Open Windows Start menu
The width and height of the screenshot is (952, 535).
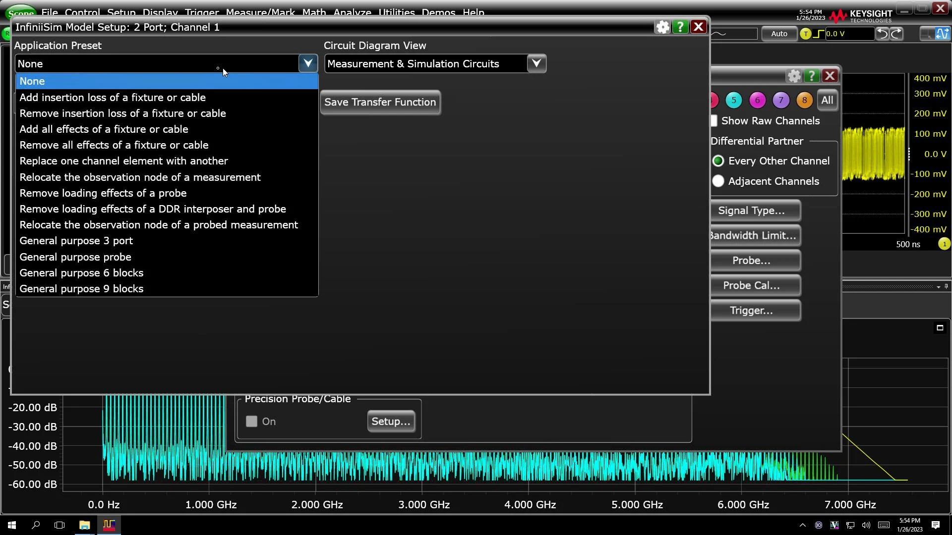12,525
